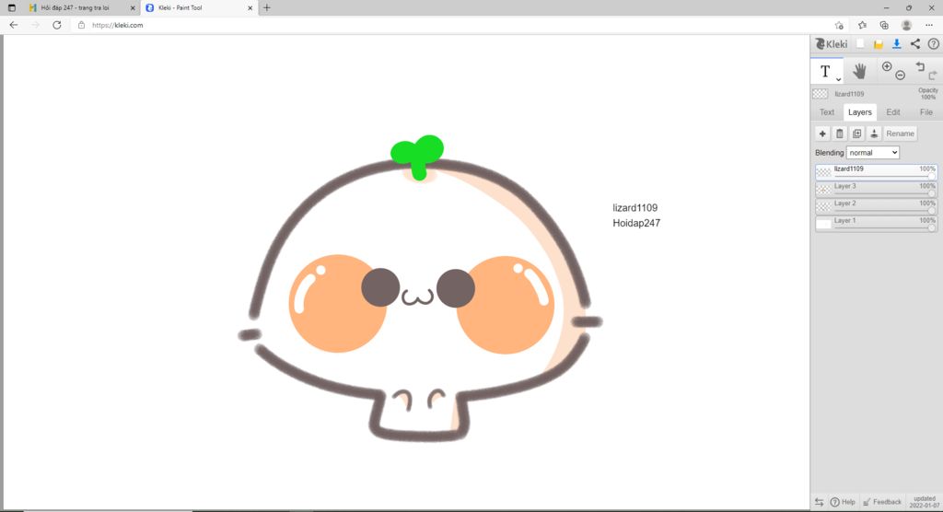943x512 pixels.
Task: Open a new browser tab
Action: (266, 7)
